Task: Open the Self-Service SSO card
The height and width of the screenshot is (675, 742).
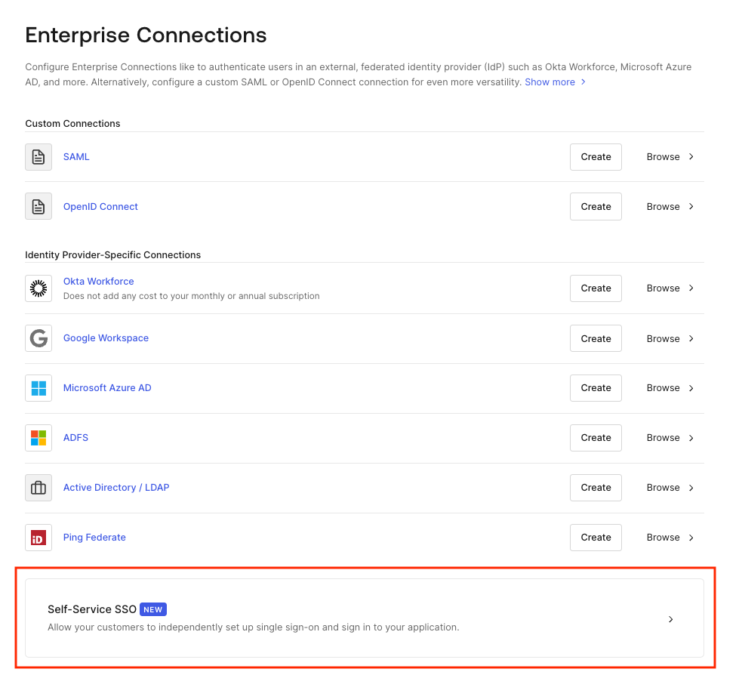Action: point(365,618)
